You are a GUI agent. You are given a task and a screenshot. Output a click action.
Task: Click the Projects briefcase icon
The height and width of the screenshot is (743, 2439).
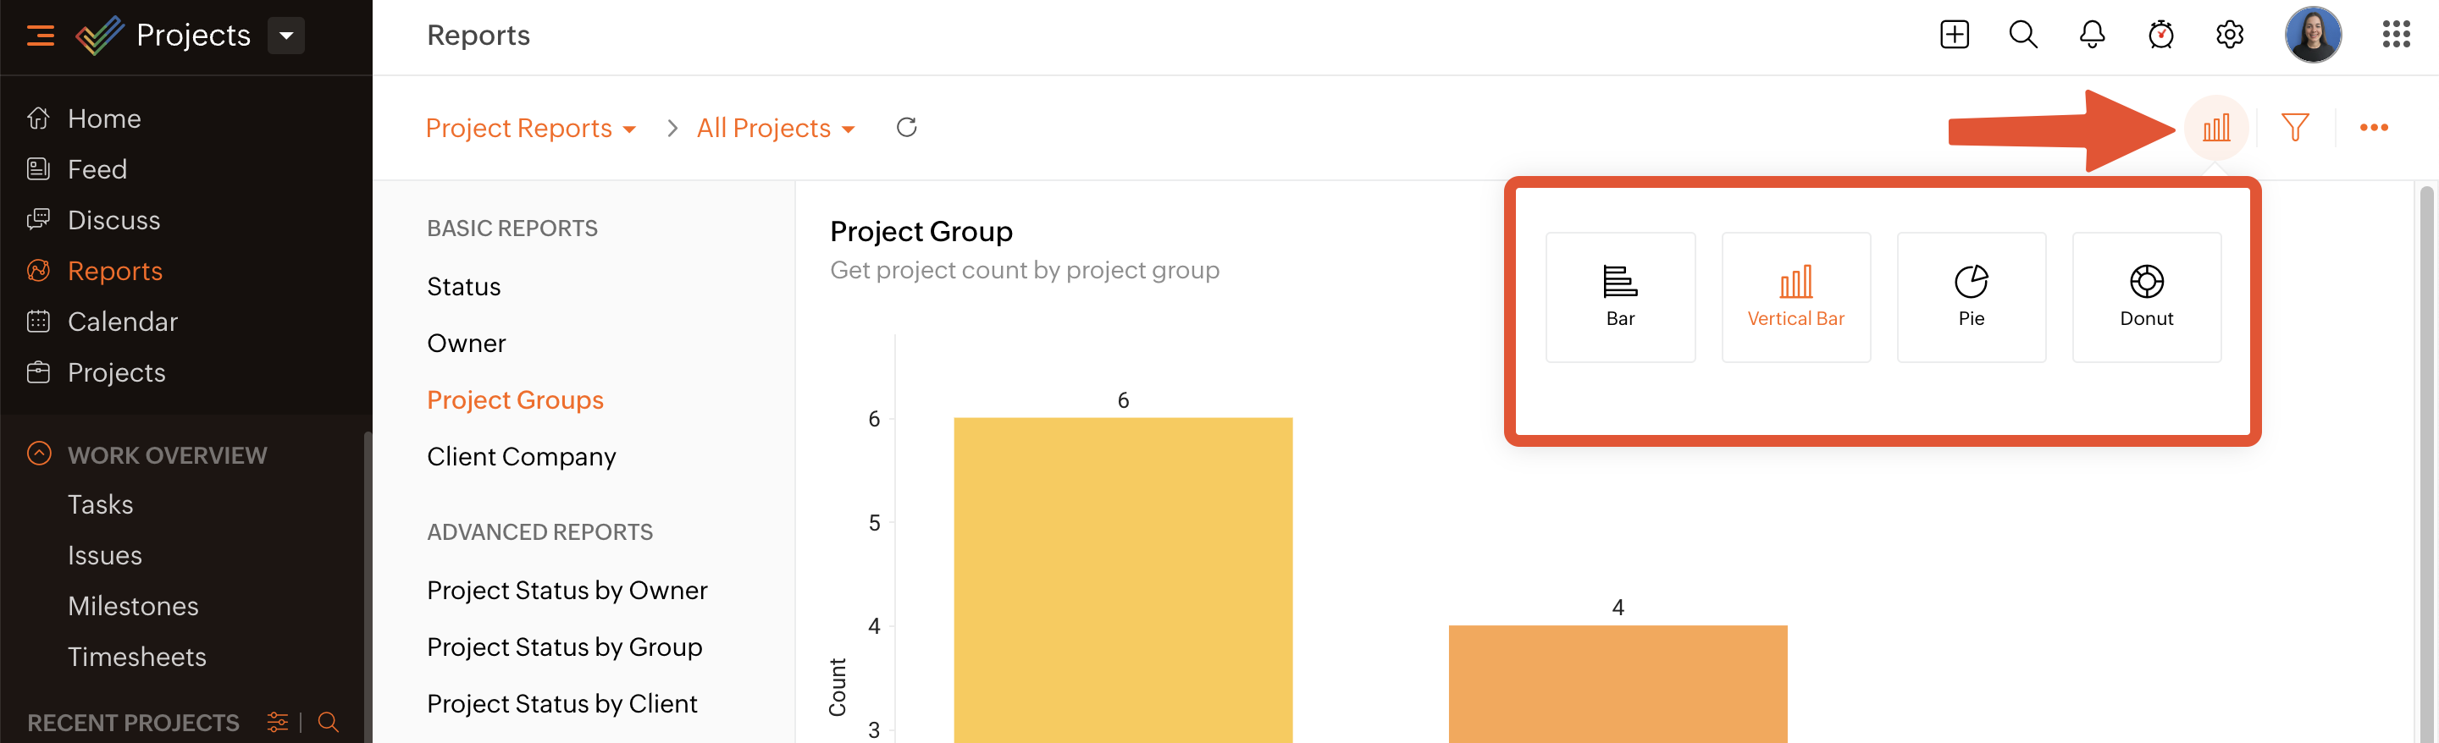[38, 372]
